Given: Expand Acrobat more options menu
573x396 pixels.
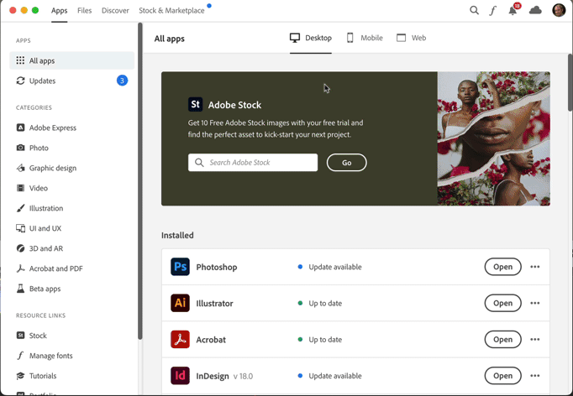Looking at the screenshot, I should [x=535, y=340].
